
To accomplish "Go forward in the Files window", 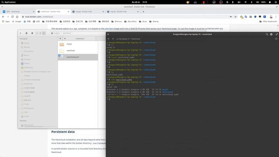I will point(32,33).
